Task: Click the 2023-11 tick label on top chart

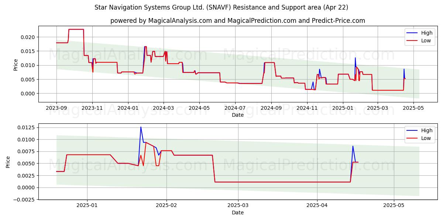Action: 92,108
